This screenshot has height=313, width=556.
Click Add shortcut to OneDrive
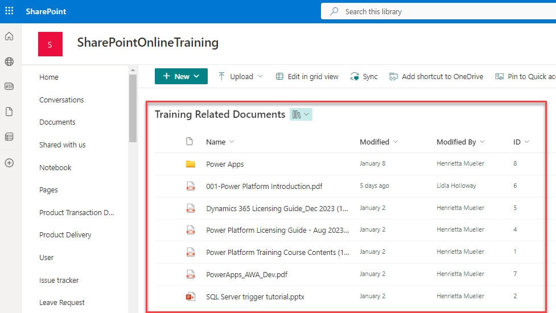[x=436, y=76]
